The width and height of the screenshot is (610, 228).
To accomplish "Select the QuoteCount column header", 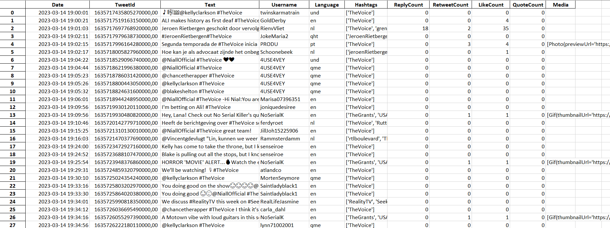I will [x=528, y=5].
